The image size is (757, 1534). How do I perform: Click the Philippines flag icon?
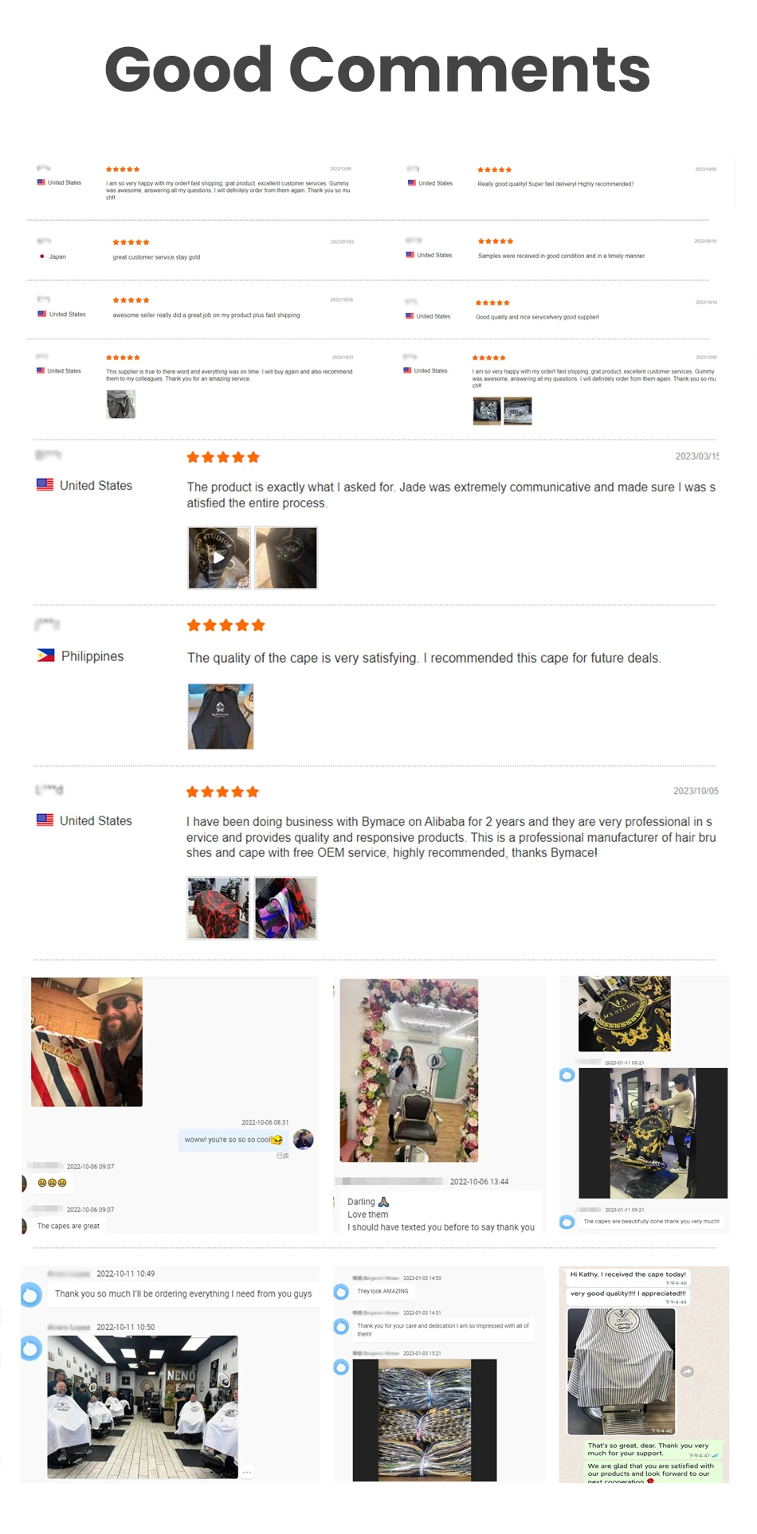pyautogui.click(x=45, y=655)
